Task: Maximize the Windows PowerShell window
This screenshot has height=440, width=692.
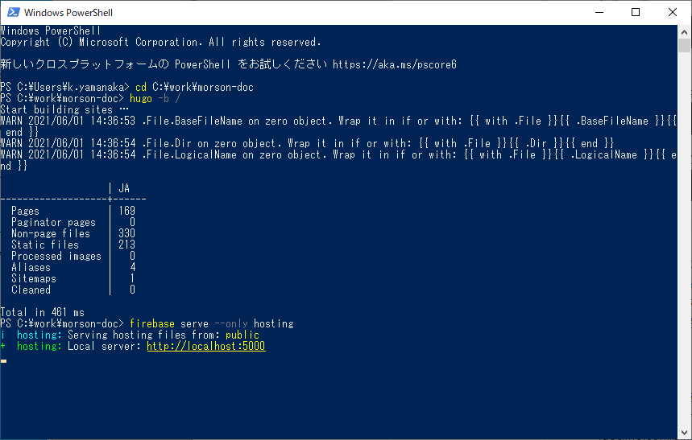Action: pos(636,12)
